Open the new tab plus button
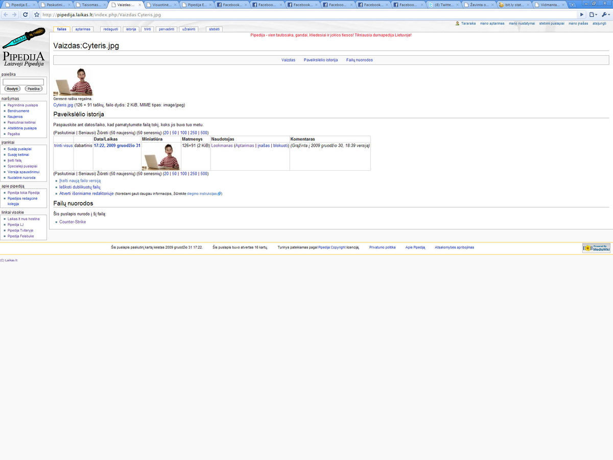Screen dimensions: 613x460 pos(573,5)
